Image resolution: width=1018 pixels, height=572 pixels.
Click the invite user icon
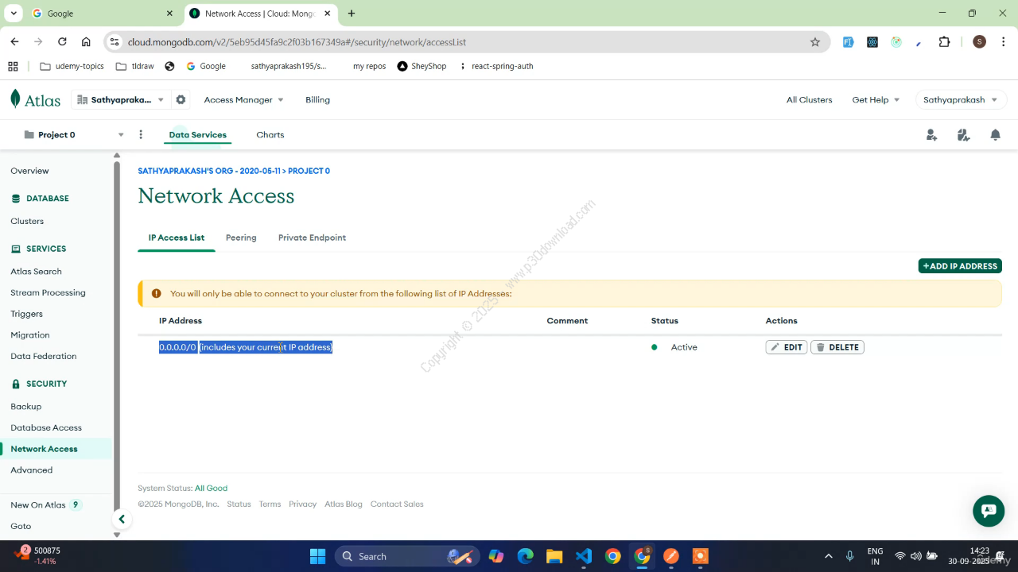(931, 135)
